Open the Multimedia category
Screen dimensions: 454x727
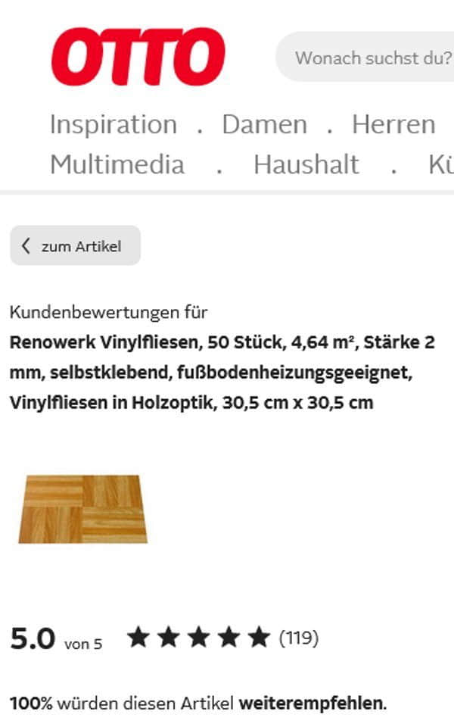pos(117,164)
